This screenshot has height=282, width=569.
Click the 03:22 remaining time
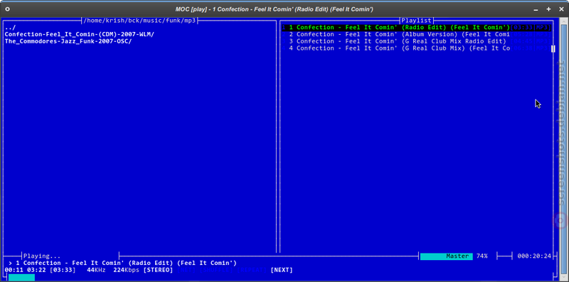click(36, 270)
